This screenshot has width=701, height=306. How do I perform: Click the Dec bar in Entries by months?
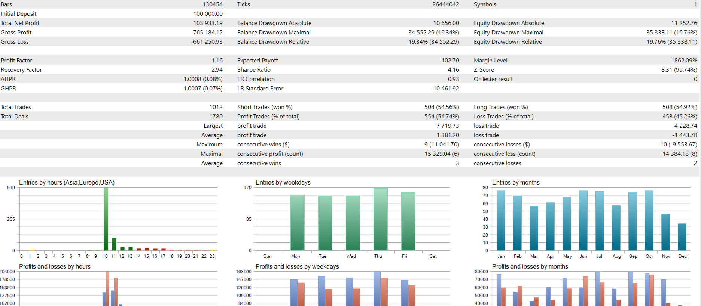coord(682,237)
